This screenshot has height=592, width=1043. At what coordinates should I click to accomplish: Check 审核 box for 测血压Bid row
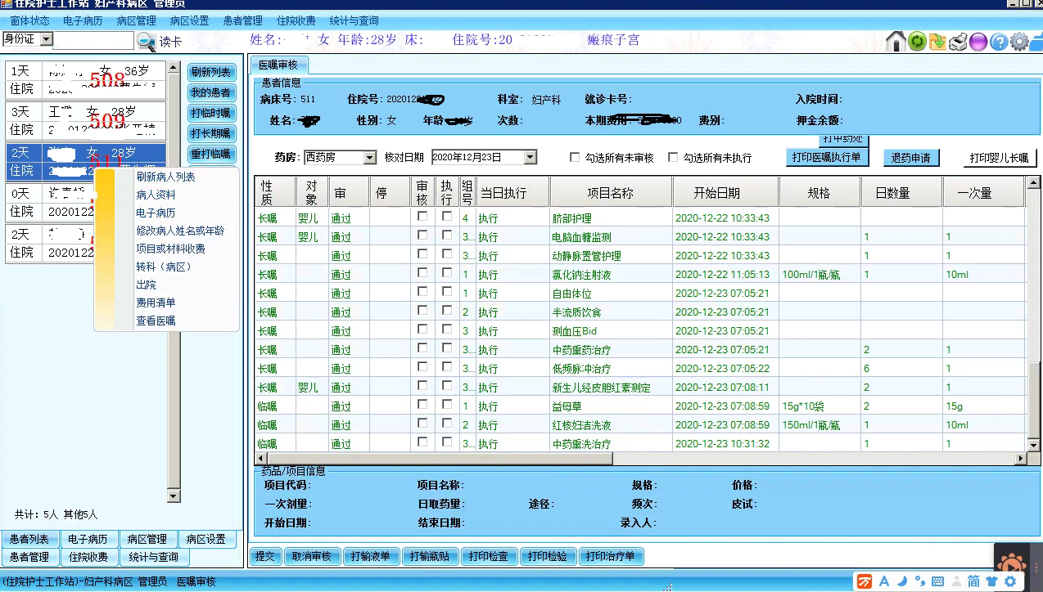(422, 330)
